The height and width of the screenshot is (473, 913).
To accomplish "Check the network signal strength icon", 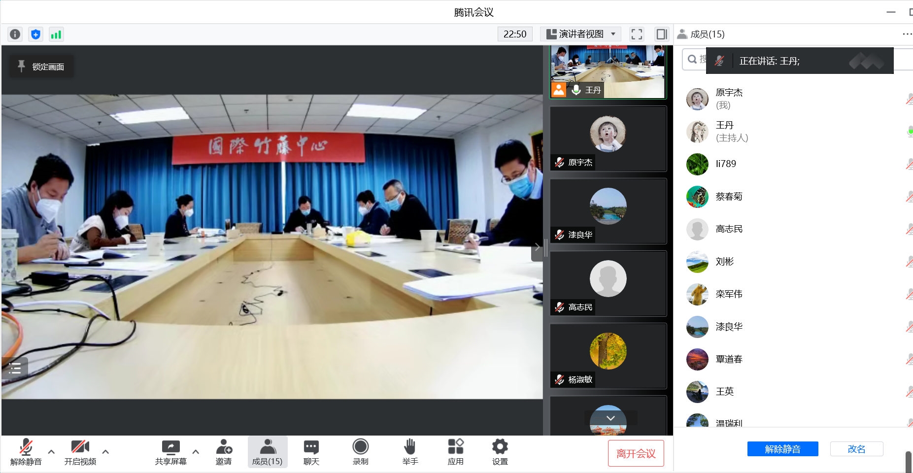I will [56, 34].
